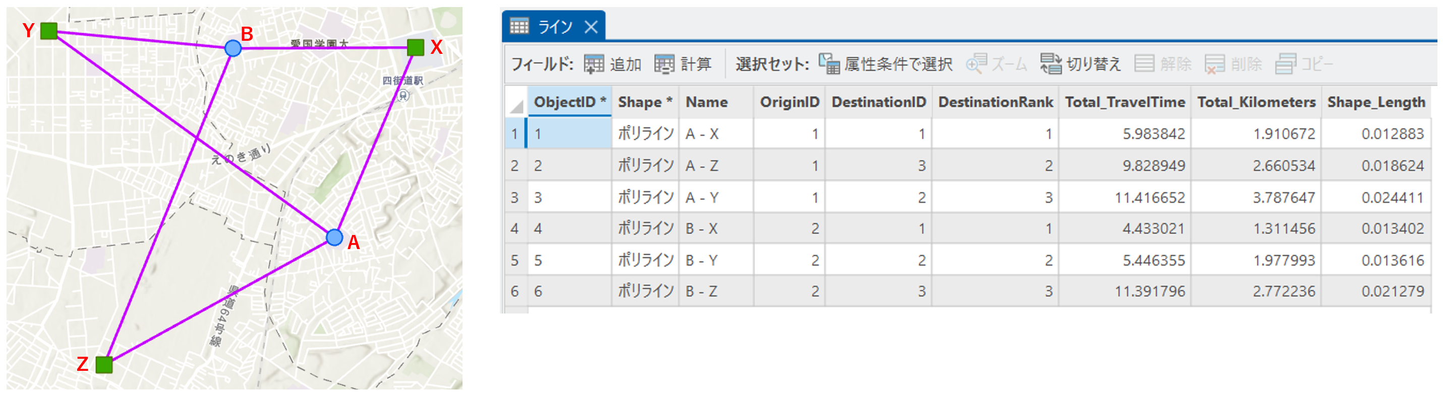
Task: Click the Total_Kilometers column header
Action: [1256, 102]
